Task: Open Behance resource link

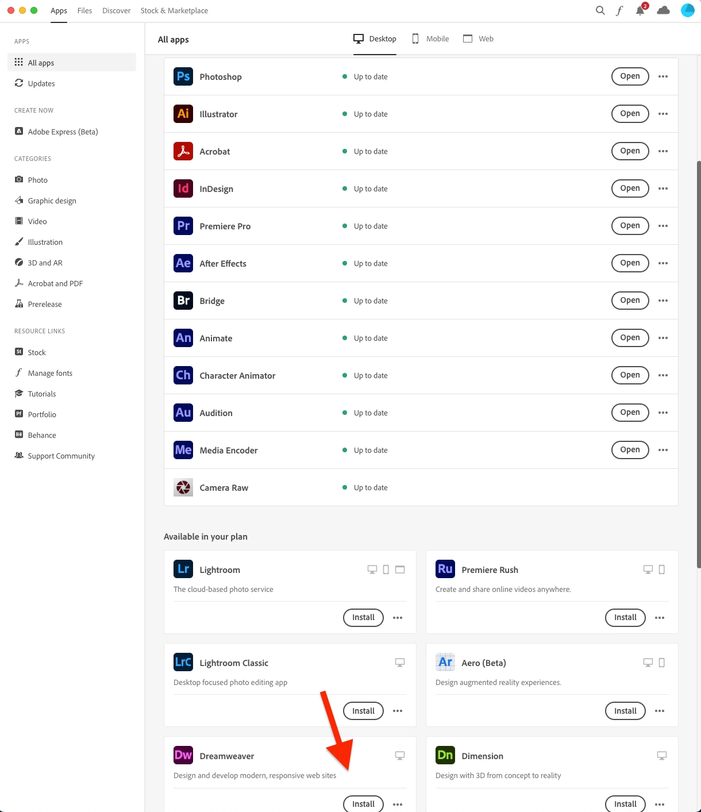Action: coord(72,435)
